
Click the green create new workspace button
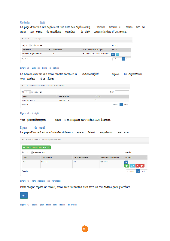[x=36, y=147]
